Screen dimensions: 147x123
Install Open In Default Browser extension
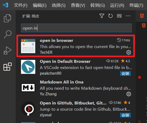(x=125, y=74)
